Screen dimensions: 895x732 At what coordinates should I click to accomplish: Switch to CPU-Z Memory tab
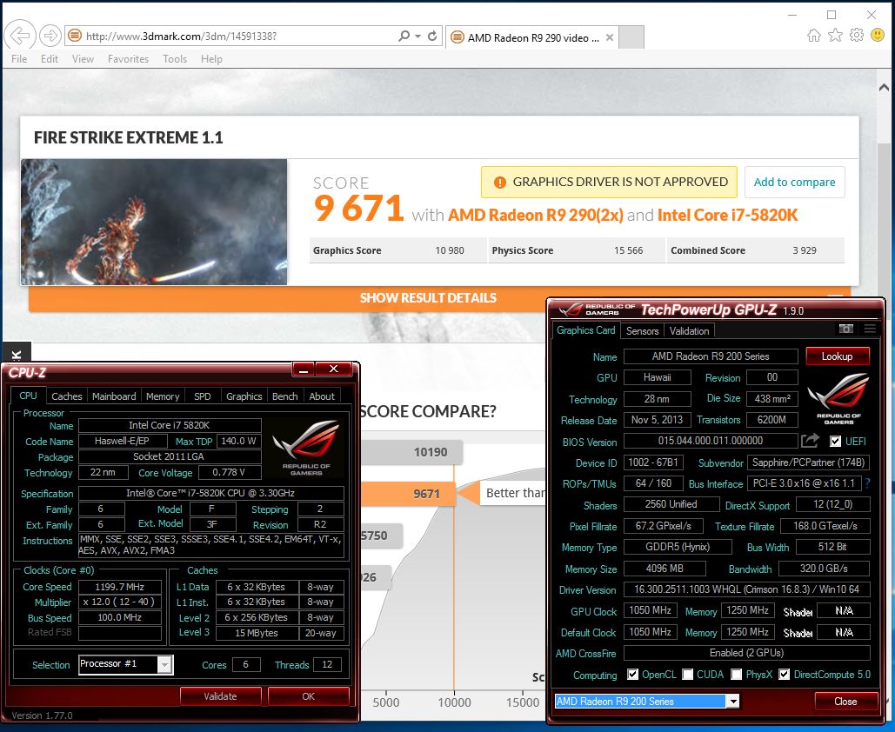[163, 396]
